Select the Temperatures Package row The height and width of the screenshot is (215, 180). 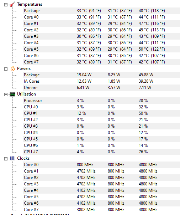101,11
